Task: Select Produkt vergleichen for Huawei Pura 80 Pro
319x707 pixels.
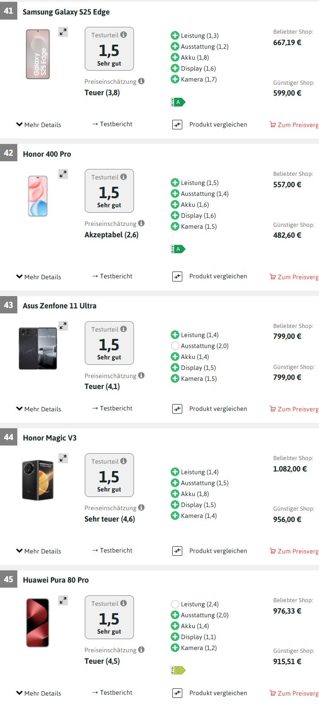Action: [218, 693]
